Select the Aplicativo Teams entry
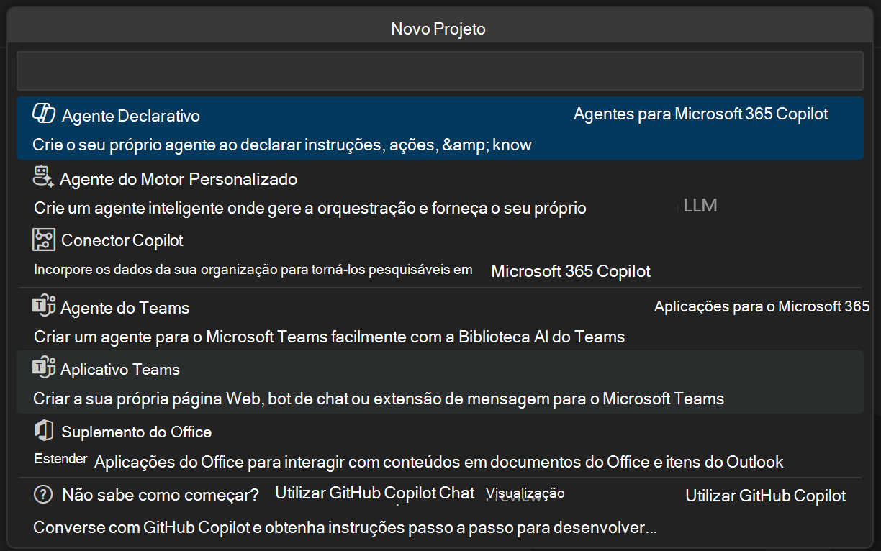This screenshot has height=551, width=881. point(288,381)
